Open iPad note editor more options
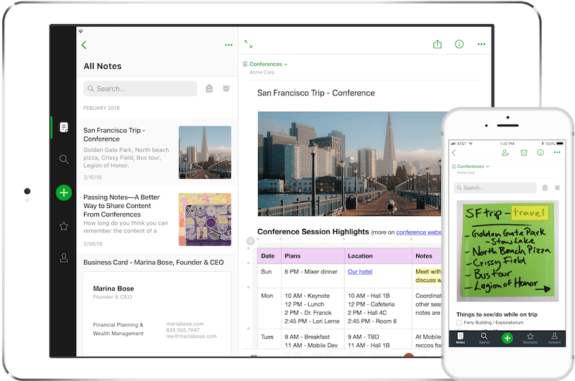The image size is (575, 381). click(482, 44)
